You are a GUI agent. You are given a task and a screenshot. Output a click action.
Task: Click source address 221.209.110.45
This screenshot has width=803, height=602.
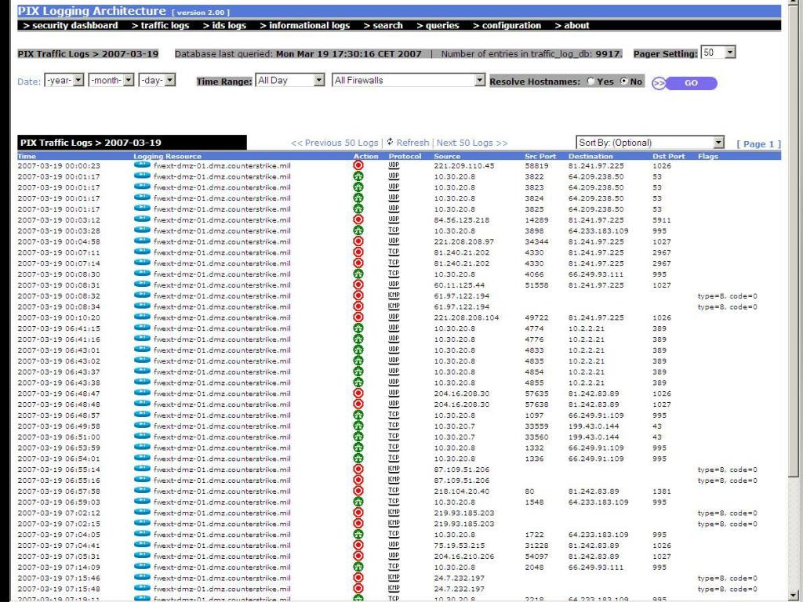[464, 166]
